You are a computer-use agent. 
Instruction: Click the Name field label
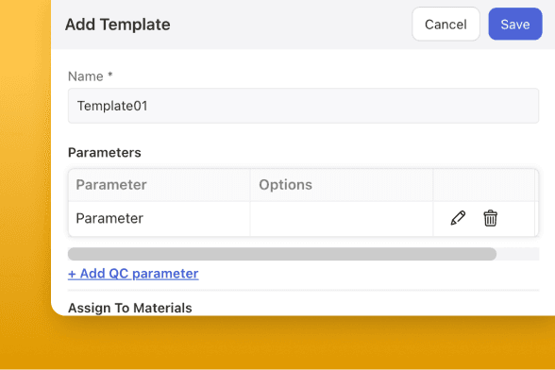coord(86,76)
